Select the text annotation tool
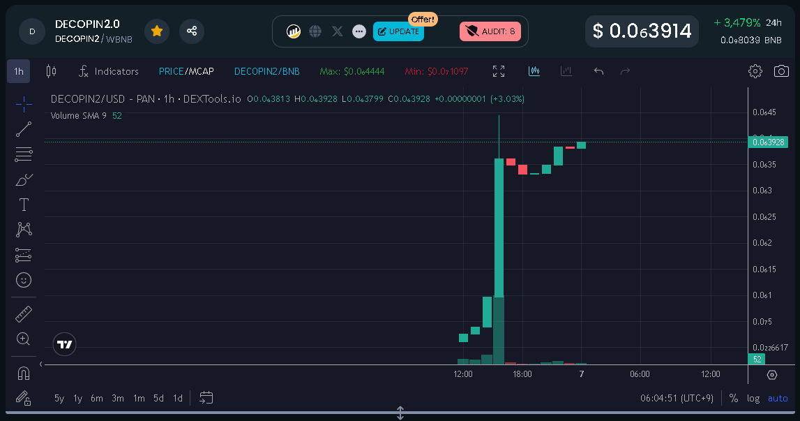The height and width of the screenshot is (421, 800). coord(23,205)
